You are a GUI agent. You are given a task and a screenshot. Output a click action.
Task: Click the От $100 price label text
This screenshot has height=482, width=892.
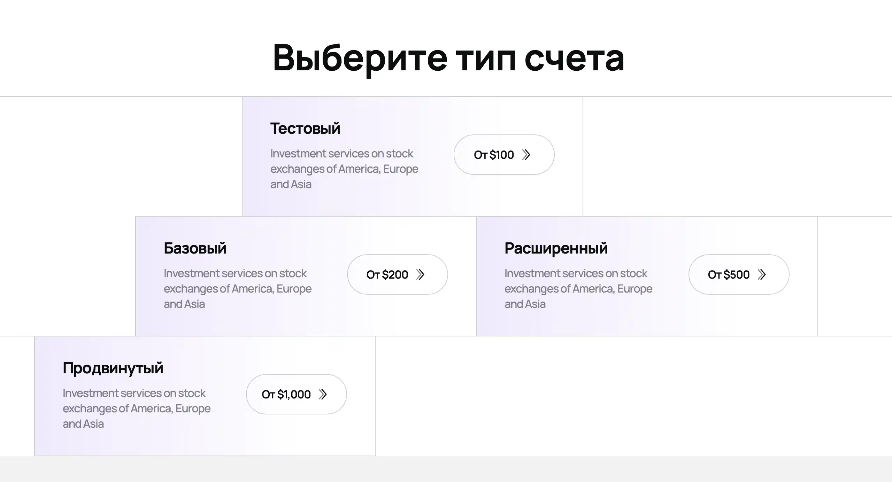(494, 155)
